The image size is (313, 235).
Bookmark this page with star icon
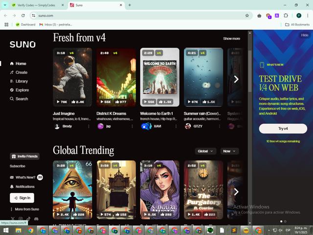247,16
